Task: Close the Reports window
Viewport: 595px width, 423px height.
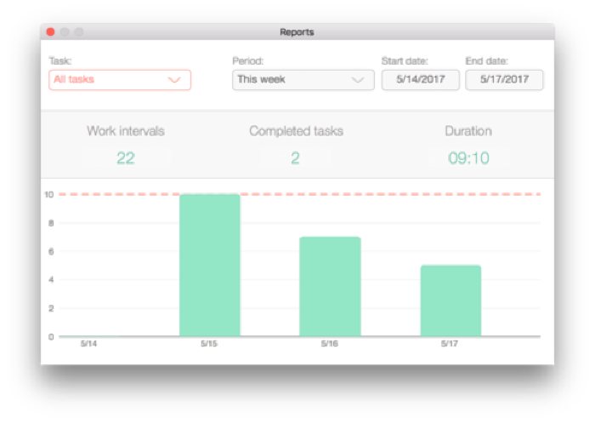Action: (50, 32)
